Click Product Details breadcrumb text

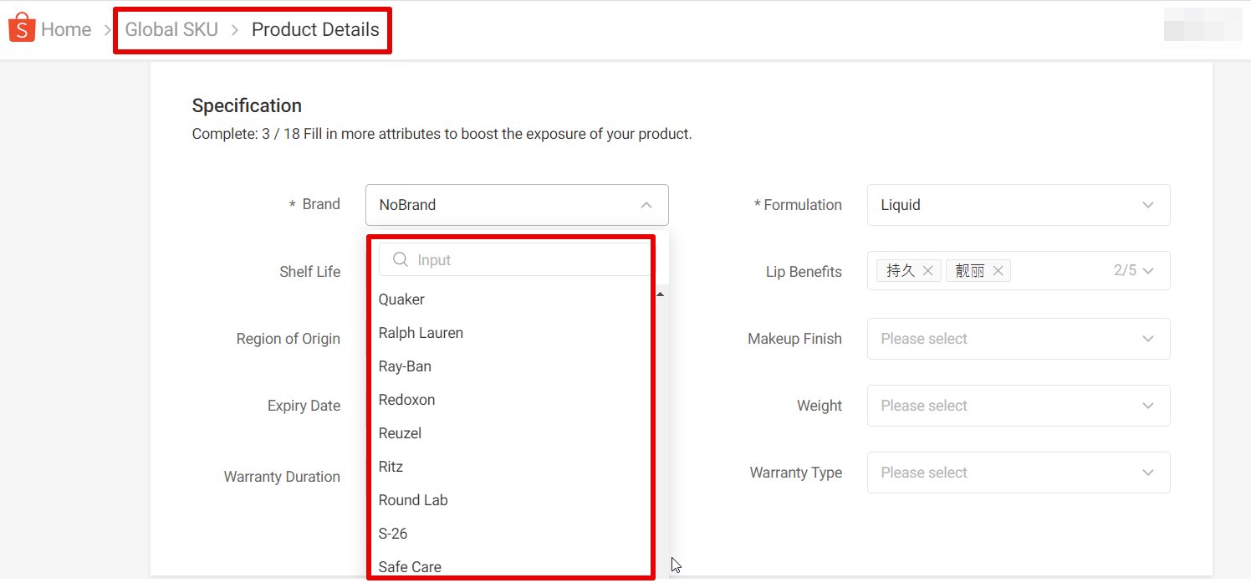(x=315, y=29)
